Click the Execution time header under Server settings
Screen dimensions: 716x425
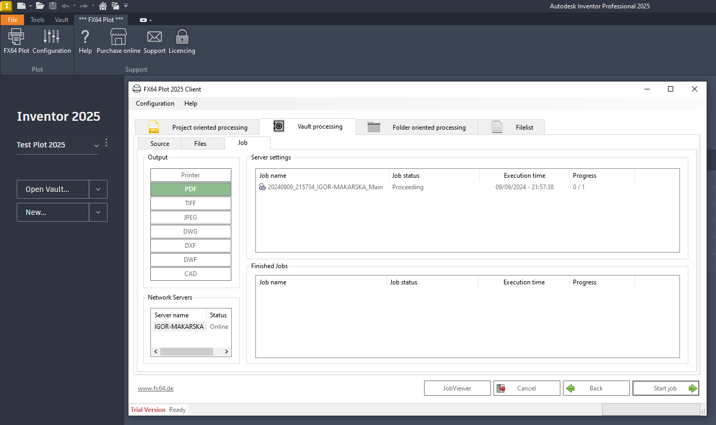(524, 176)
